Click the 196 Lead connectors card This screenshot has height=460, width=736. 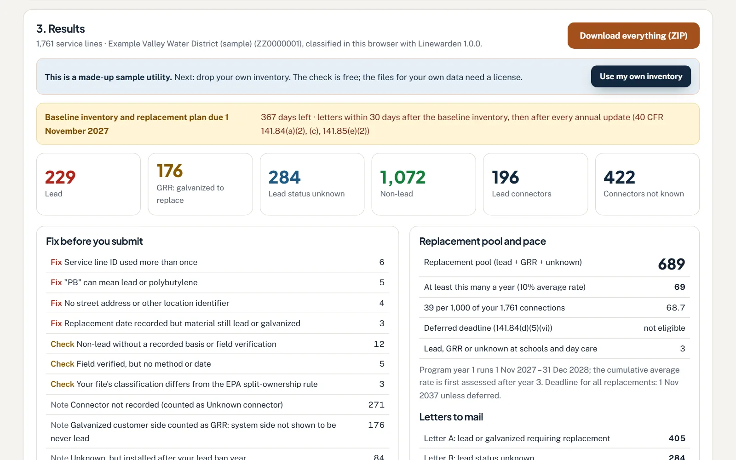[x=535, y=184]
